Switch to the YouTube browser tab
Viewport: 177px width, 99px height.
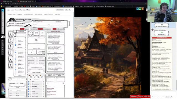pos(25,1)
